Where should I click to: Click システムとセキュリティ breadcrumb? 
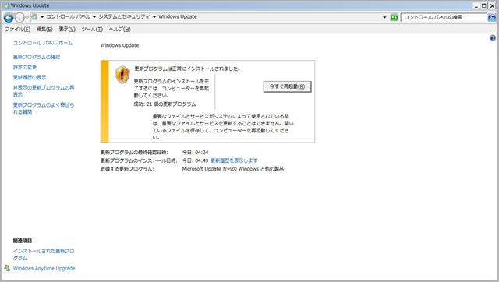(x=124, y=17)
